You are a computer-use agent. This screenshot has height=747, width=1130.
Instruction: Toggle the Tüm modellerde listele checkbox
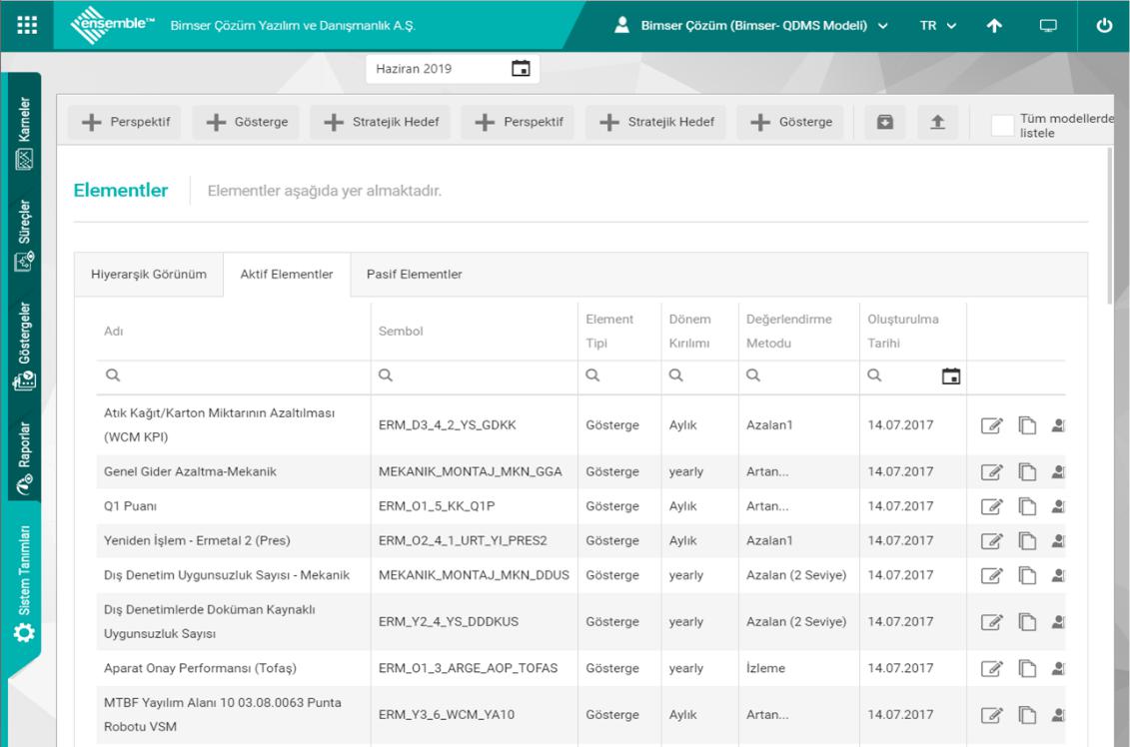1002,124
